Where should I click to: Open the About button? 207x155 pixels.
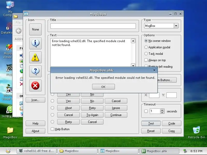click(x=35, y=131)
